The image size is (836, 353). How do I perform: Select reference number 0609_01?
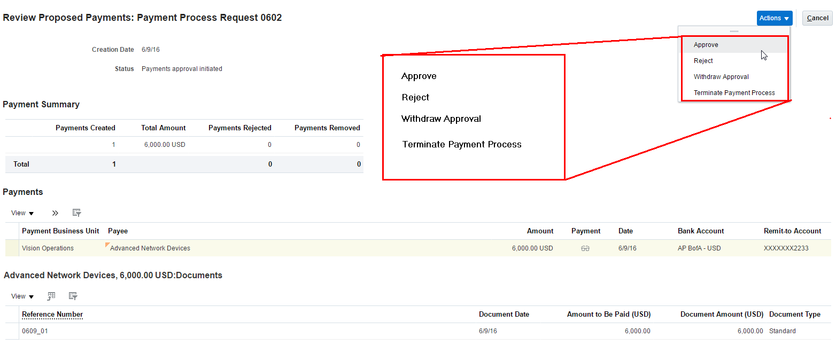35,331
